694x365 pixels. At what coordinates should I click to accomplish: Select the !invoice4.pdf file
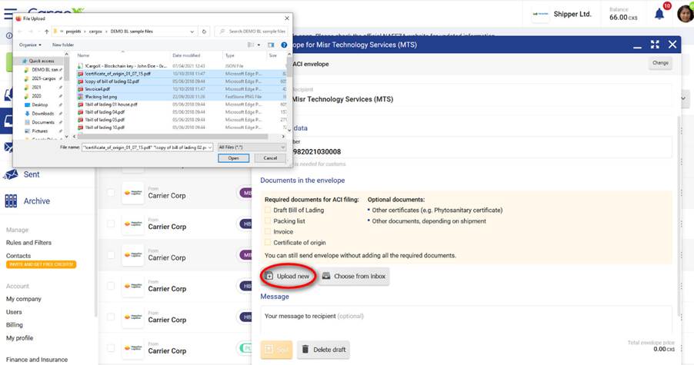(x=182, y=89)
